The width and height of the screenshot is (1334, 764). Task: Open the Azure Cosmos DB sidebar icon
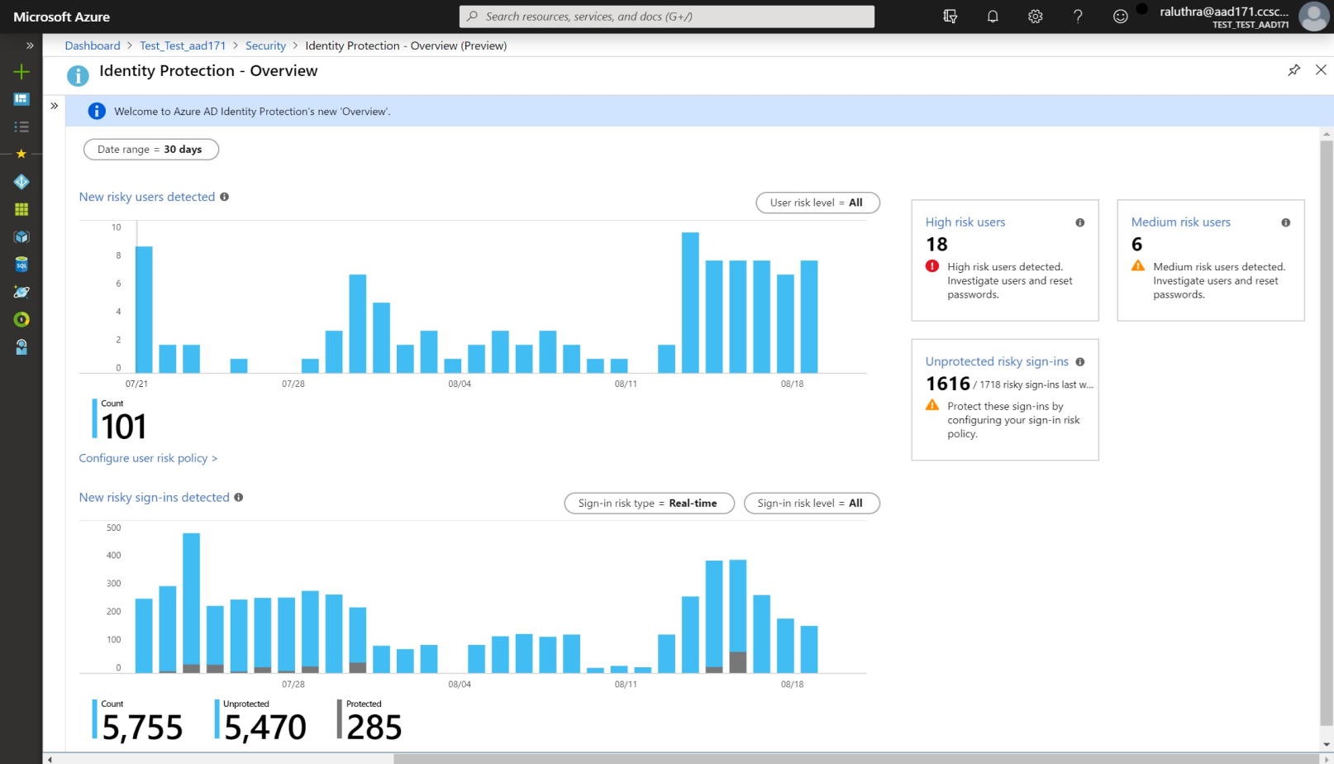pos(21,292)
